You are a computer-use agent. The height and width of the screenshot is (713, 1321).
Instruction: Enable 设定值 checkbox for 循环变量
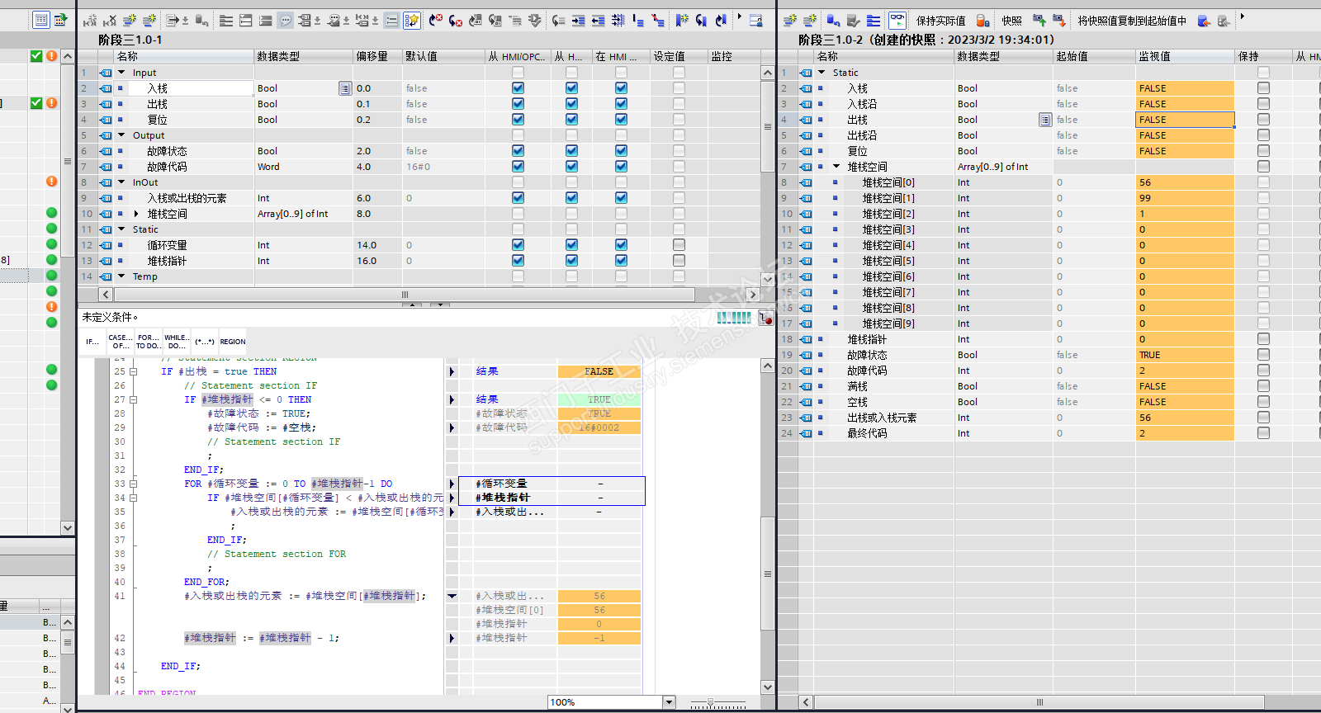click(x=679, y=245)
